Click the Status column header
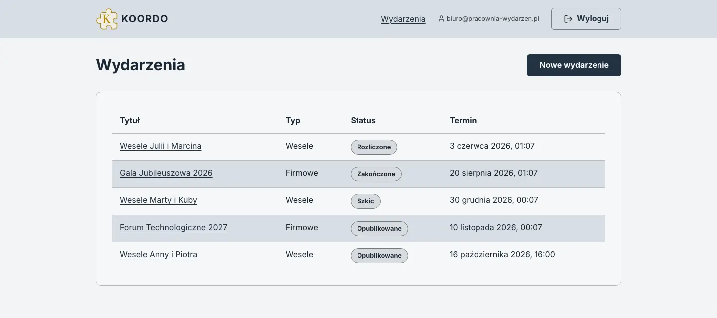 coord(363,120)
